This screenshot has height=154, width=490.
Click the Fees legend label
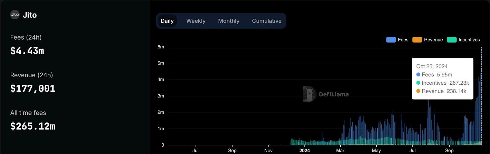tap(403, 40)
